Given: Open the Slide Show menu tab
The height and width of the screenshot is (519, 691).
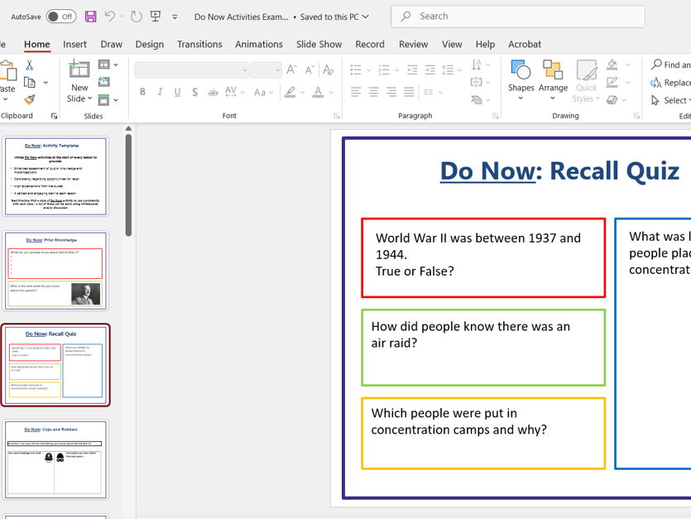Looking at the screenshot, I should point(319,44).
